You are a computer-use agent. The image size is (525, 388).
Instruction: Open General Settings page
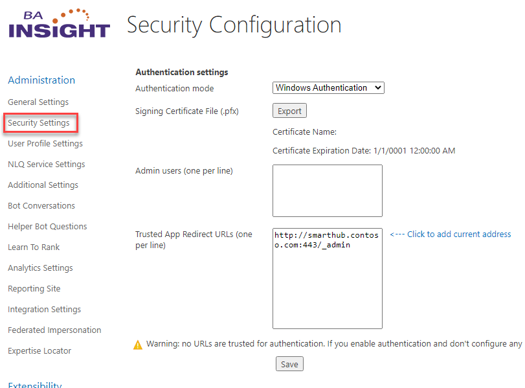38,102
